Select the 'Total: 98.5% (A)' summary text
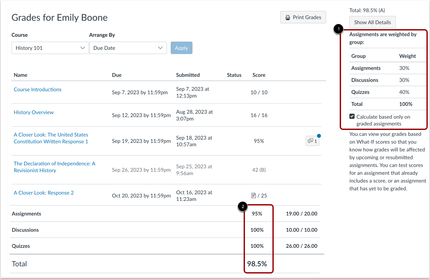This screenshot has height=279, width=430. click(x=367, y=10)
